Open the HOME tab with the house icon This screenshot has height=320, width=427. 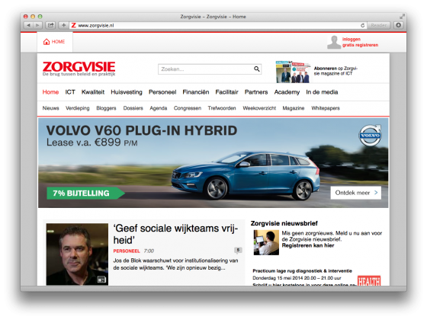tap(55, 42)
